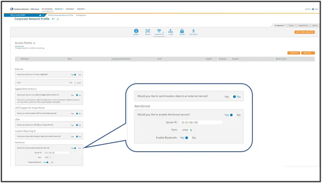Open the Access Points section icon
Image resolution: width=322 pixels, height=183 pixels.
coord(159,31)
